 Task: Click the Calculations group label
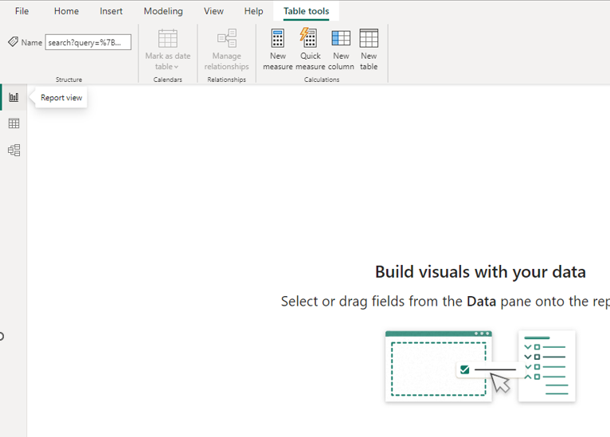[322, 80]
